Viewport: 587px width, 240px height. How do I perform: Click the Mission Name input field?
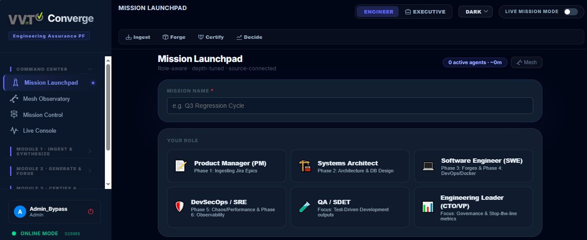350,106
